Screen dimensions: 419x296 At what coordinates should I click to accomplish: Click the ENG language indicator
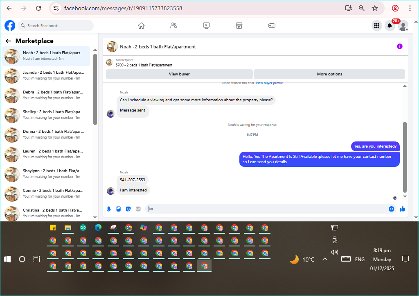click(x=360, y=259)
